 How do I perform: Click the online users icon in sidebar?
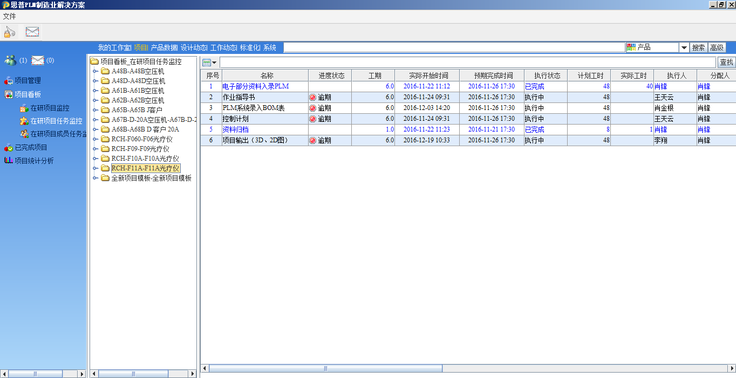point(10,60)
